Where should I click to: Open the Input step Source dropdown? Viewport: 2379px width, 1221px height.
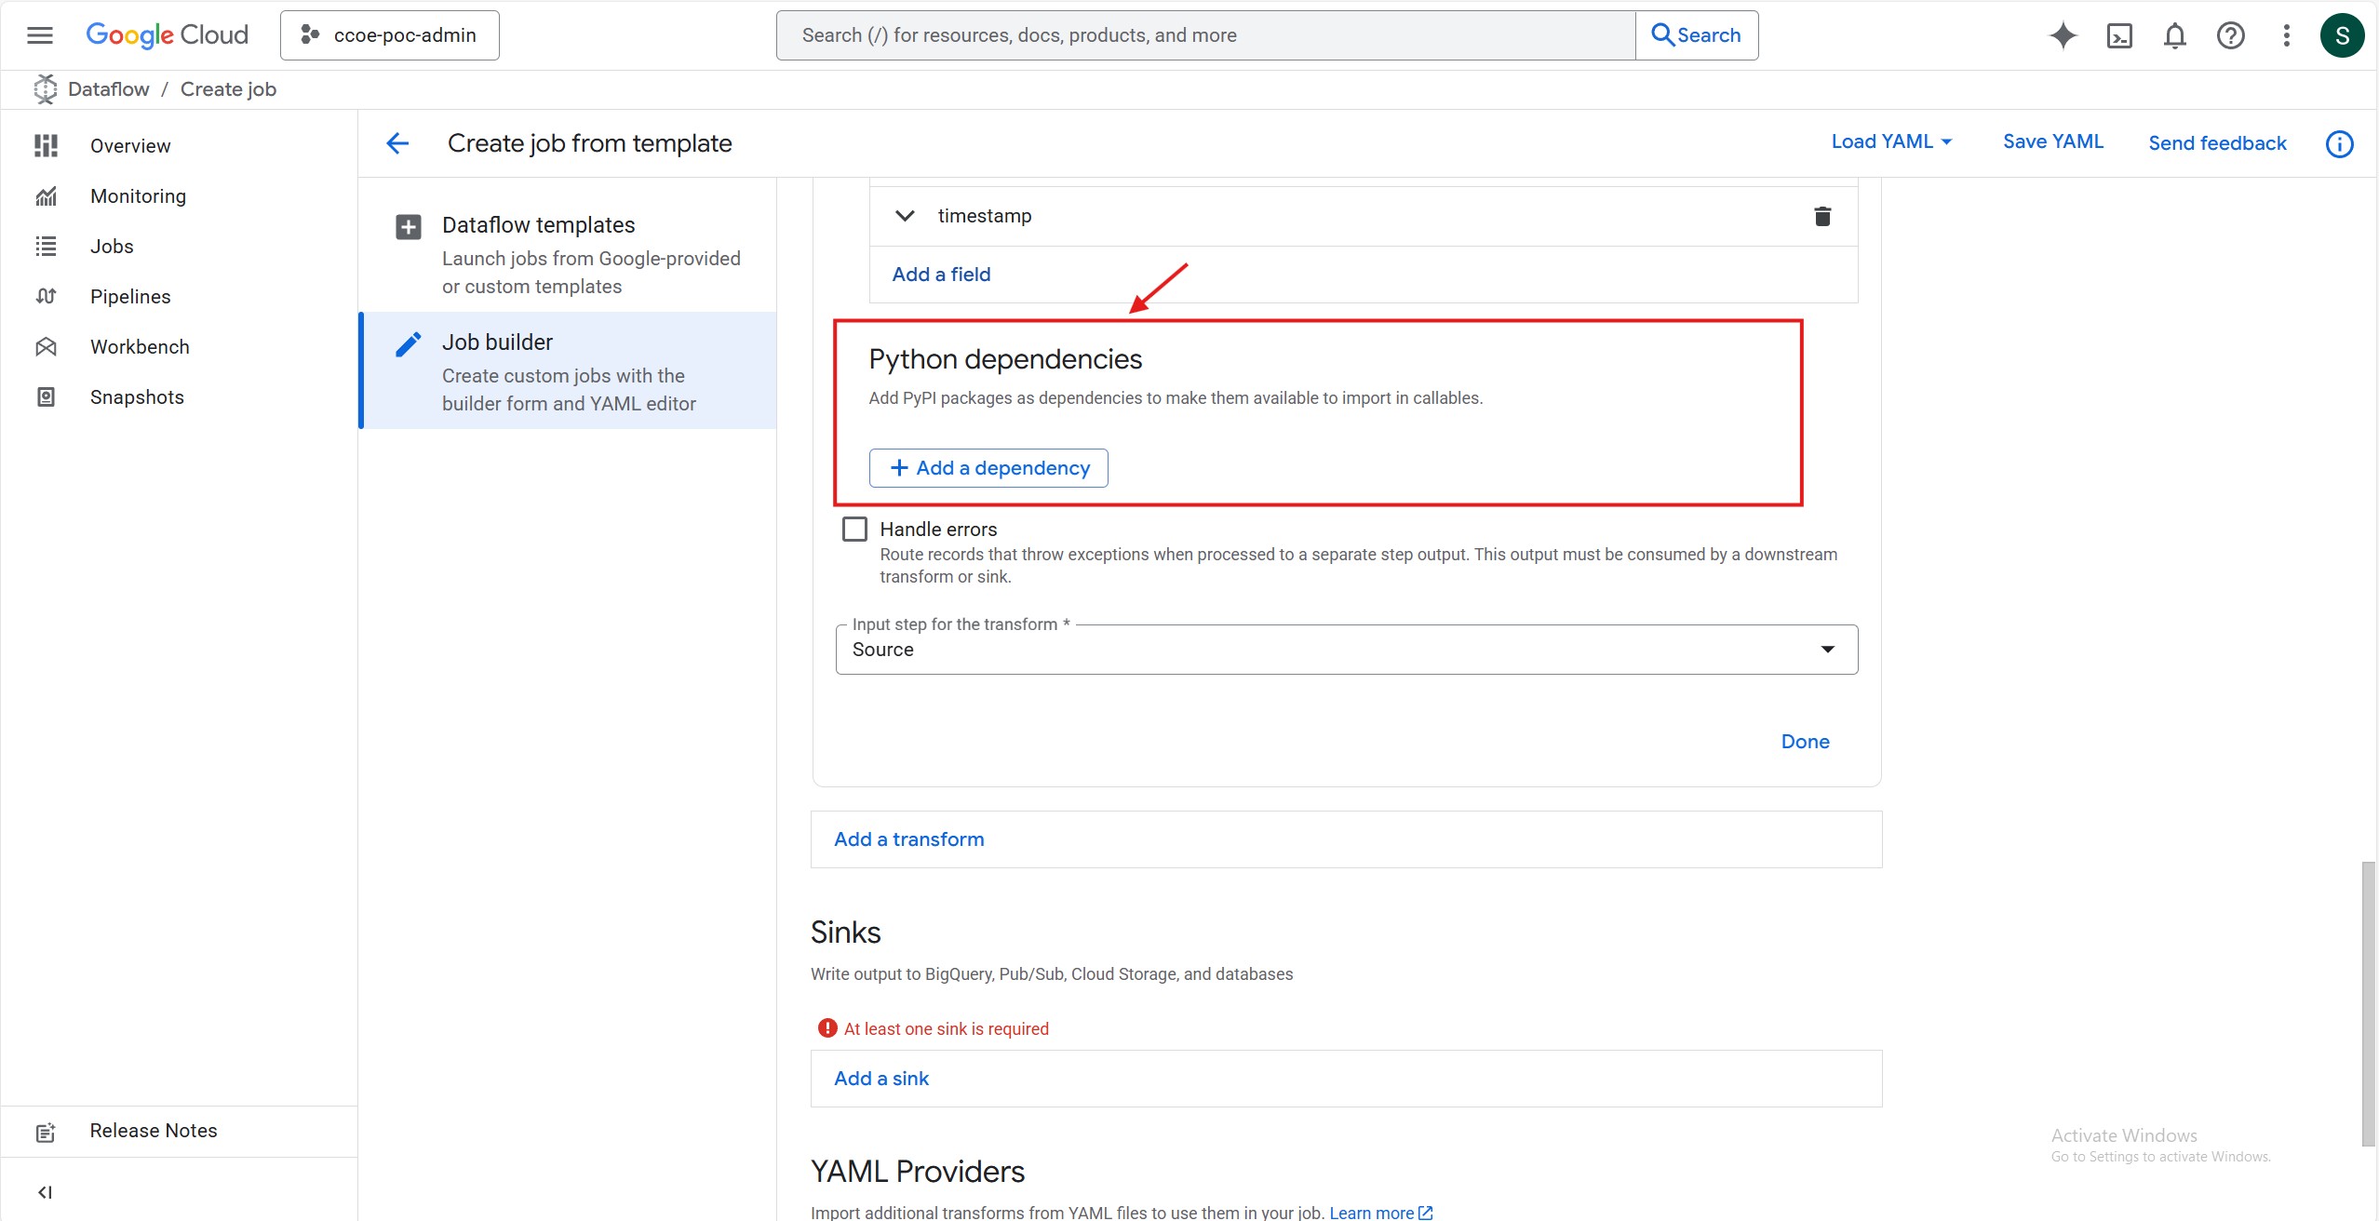1346,650
